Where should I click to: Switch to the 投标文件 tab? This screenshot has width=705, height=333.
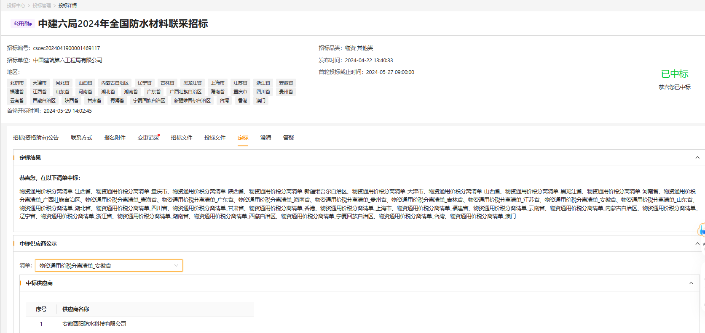(x=215, y=137)
